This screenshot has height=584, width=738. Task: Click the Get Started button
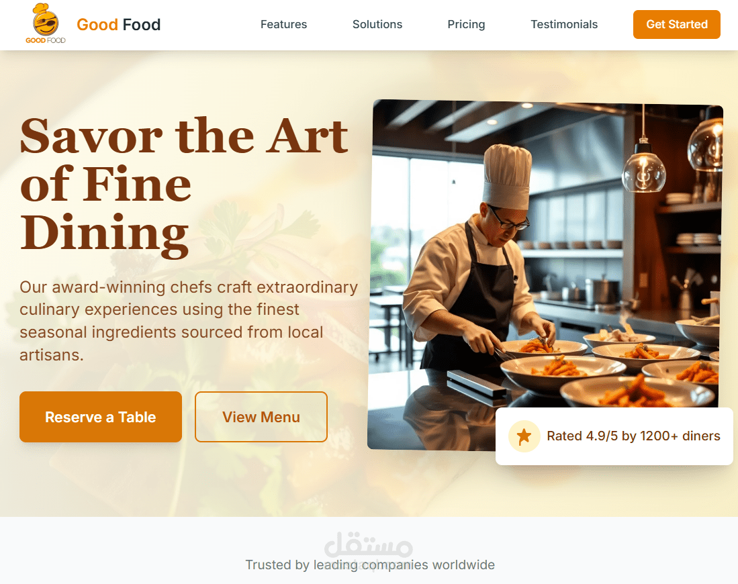676,24
